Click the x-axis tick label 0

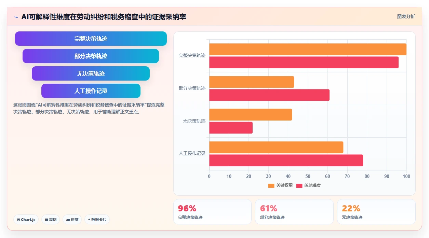tap(209, 176)
